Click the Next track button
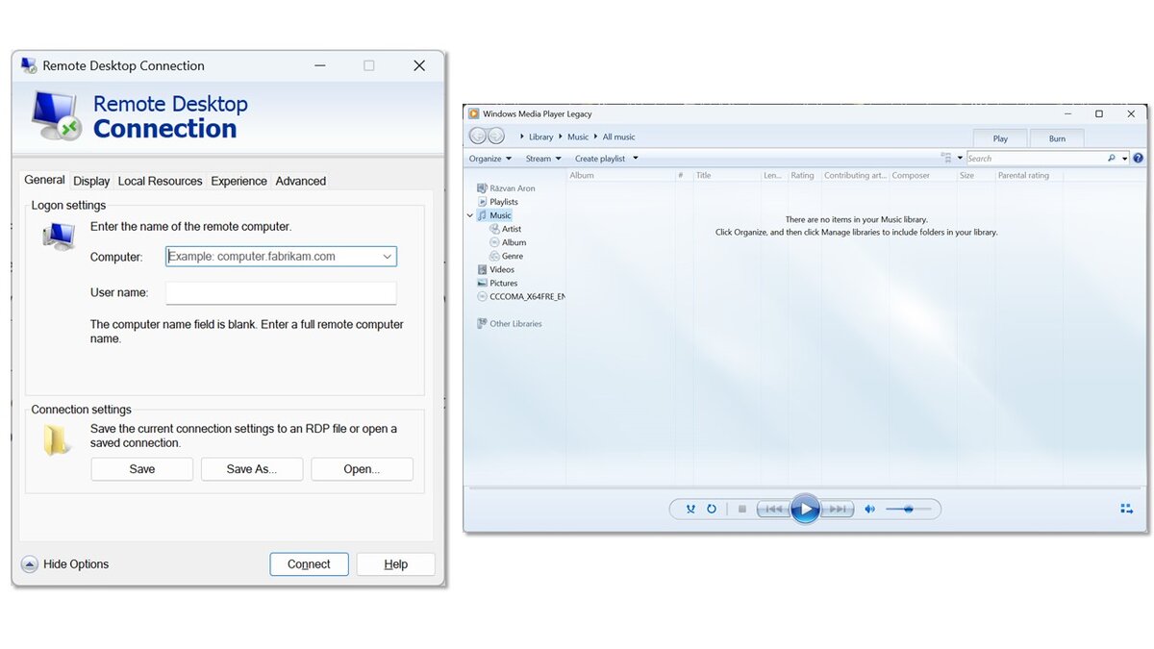The image size is (1154, 649). coord(837,509)
